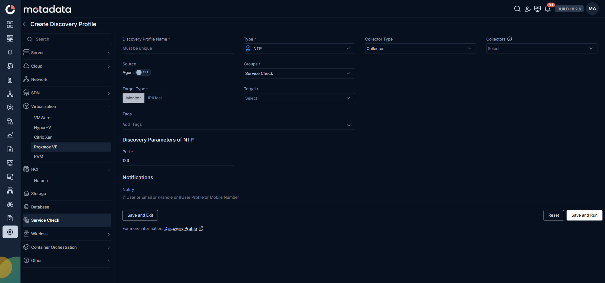This screenshot has height=283, width=605.
Task: Click the BUILD : 8.2.6 badge
Action: pyautogui.click(x=569, y=9)
